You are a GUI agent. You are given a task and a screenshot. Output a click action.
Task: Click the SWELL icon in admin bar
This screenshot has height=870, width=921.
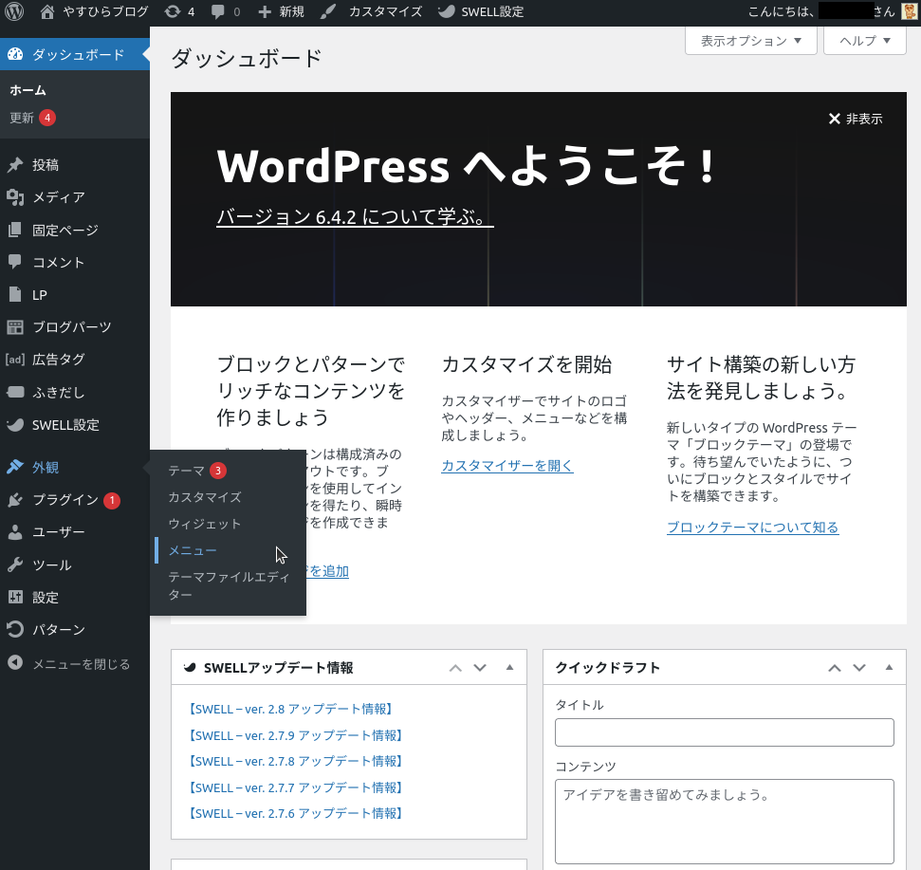coord(447,11)
